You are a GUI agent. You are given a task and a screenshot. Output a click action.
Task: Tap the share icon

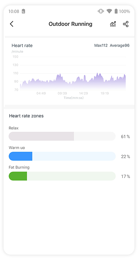point(126,24)
